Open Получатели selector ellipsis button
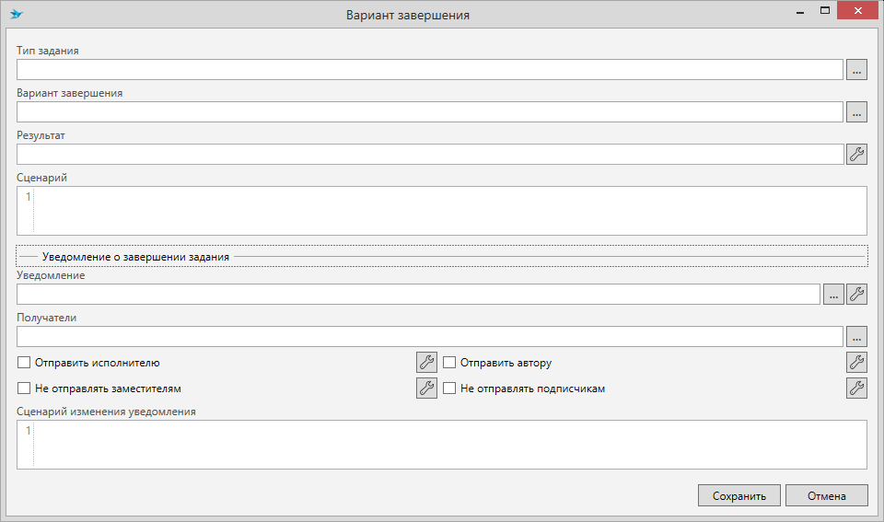This screenshot has width=884, height=522. 856,336
